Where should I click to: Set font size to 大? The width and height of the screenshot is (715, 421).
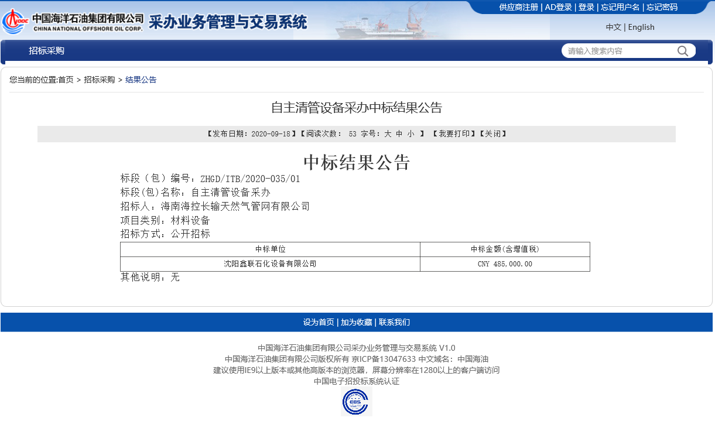[388, 134]
